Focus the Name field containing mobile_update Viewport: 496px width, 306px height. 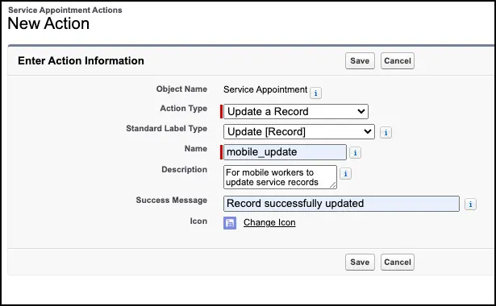click(285, 152)
